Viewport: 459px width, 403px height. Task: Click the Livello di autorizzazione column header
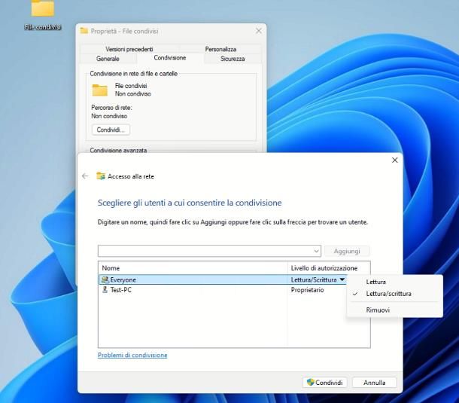pos(329,268)
